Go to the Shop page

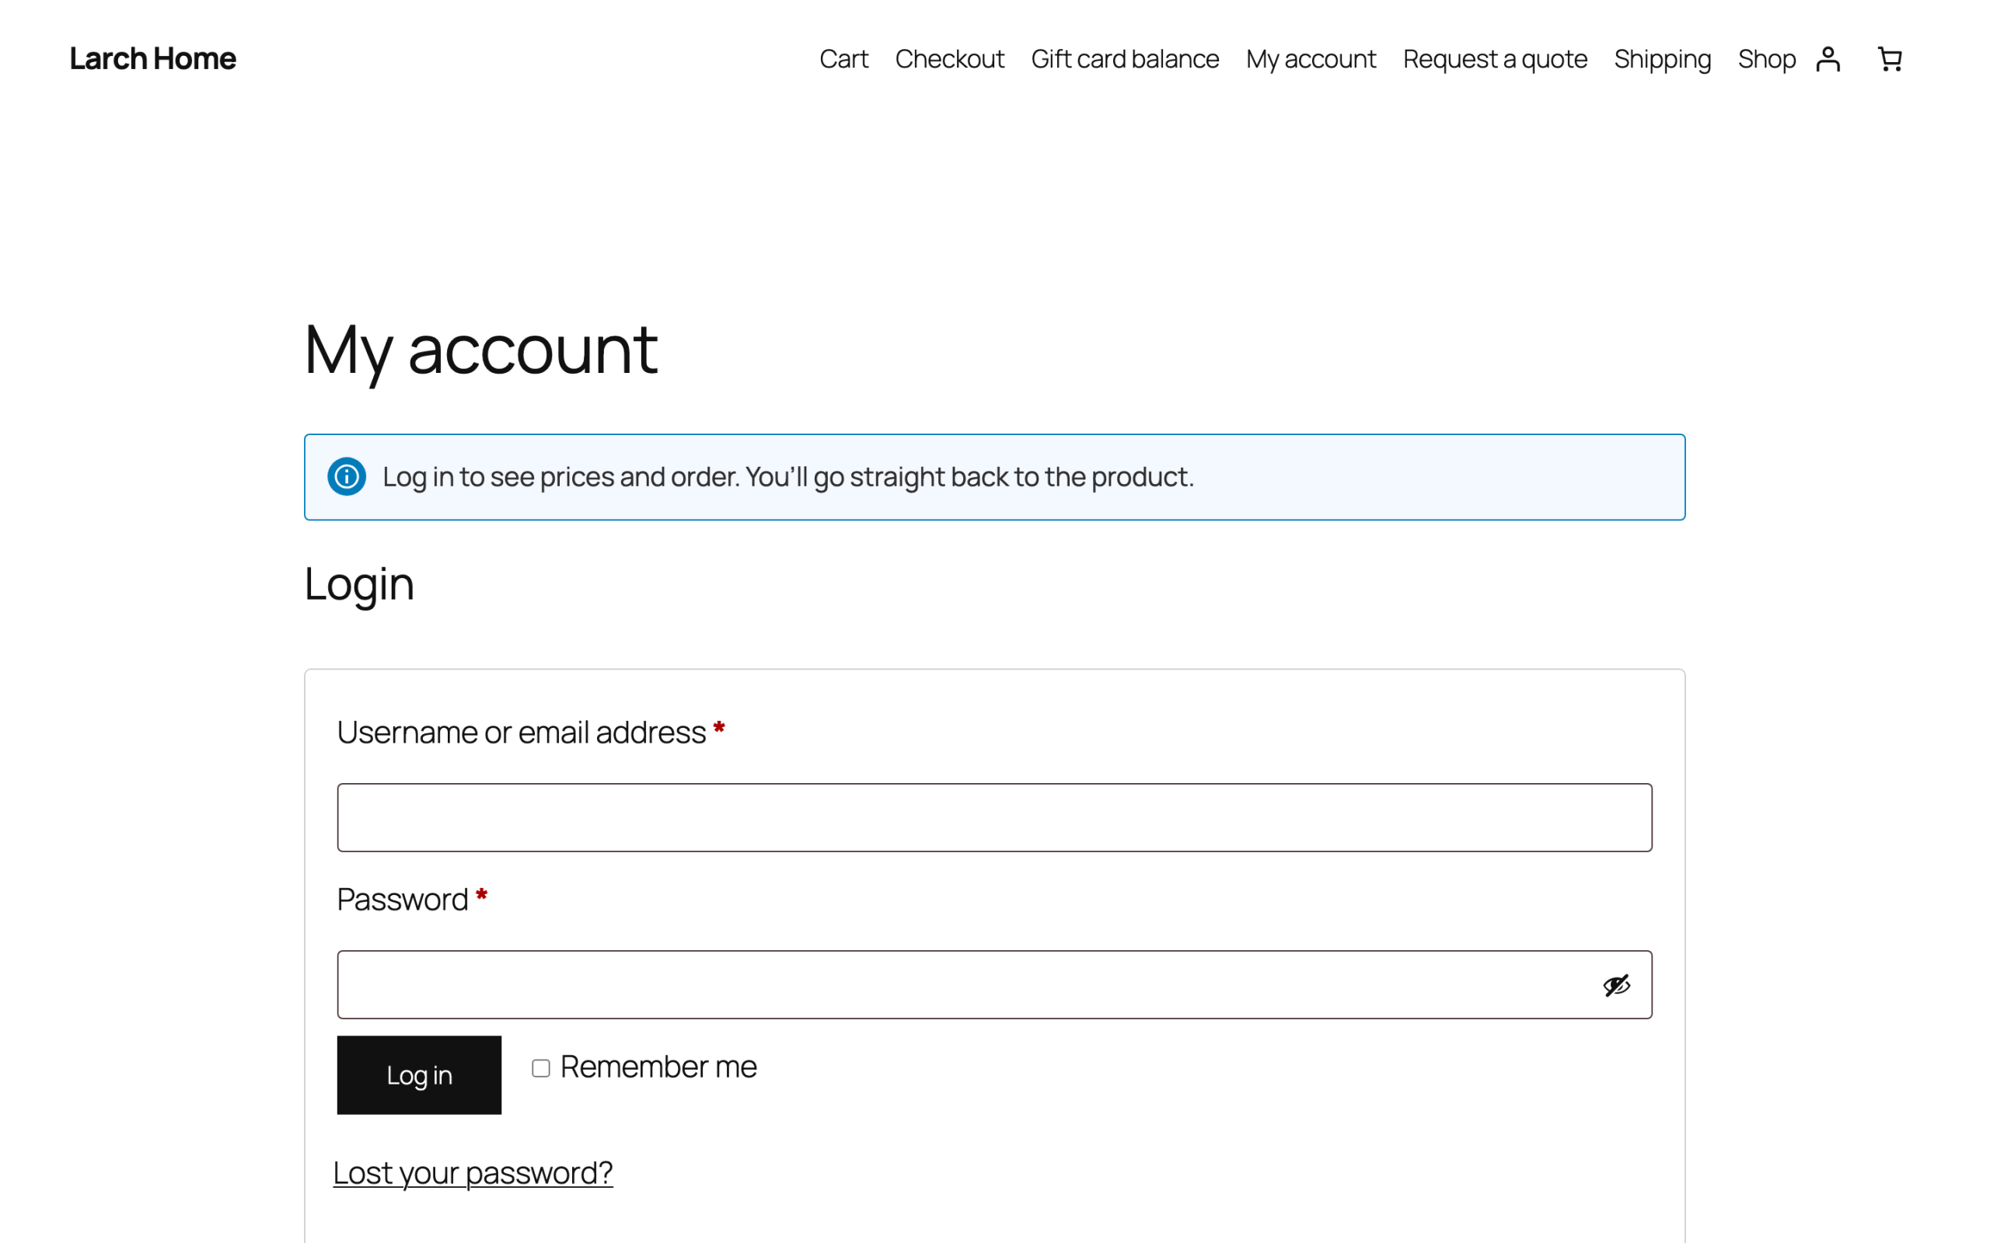click(1766, 59)
